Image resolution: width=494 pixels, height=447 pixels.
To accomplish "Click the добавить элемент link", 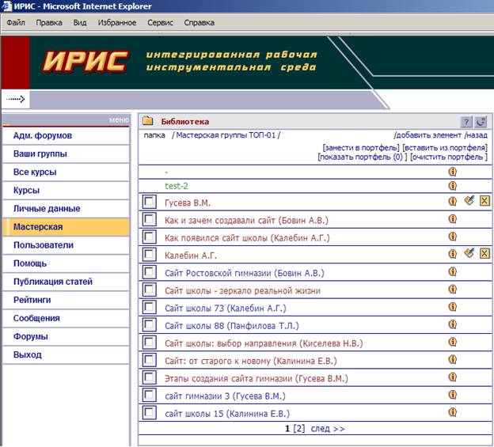I will coord(427,135).
